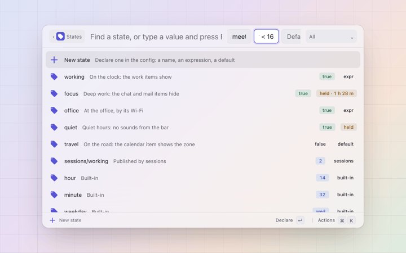This screenshot has height=253, width=406.
Task: Select the hour built-in state row
Action: click(203, 178)
